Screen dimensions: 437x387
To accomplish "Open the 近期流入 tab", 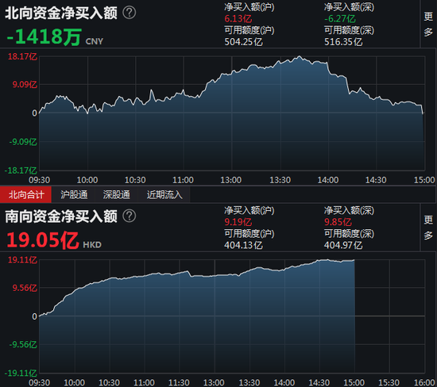I will pos(164,194).
